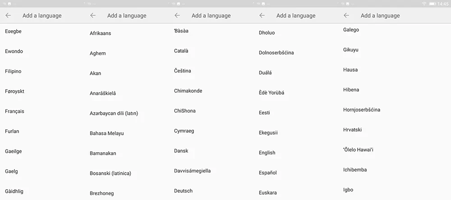Viewport: 451px width, 200px height.
Task: Add Afrikaans language
Action: pos(101,33)
